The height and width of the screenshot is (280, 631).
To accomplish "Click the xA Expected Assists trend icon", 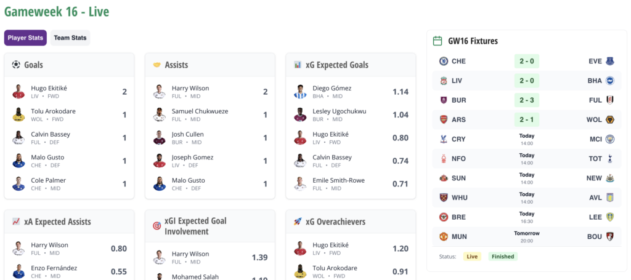I will (16, 222).
